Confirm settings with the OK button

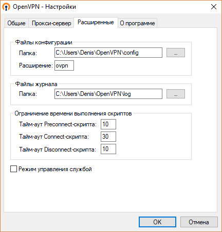157,222
